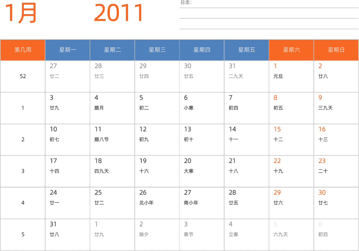Open Saturday January 22 labeled 十九
The image size is (359, 251).
pyautogui.click(x=291, y=171)
